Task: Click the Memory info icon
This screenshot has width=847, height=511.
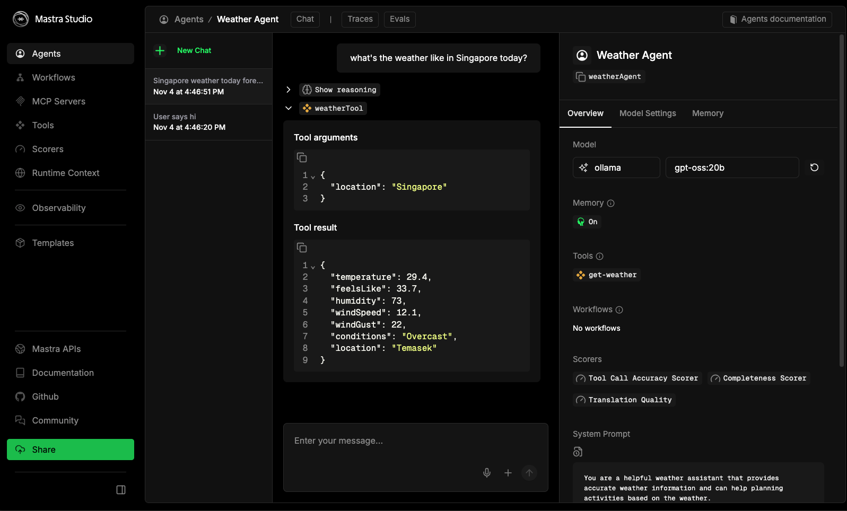Action: [610, 204]
